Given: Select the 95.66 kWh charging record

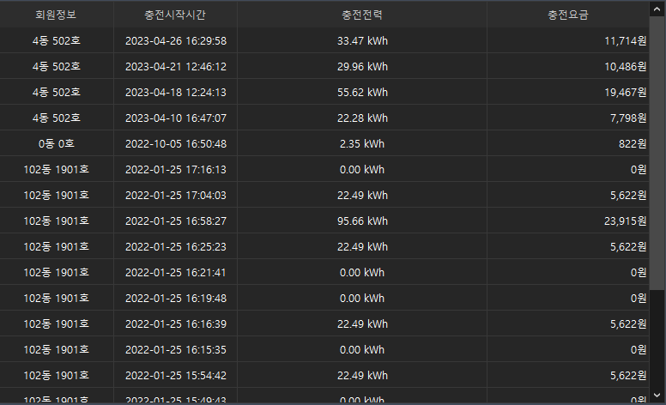Looking at the screenshot, I should click(362, 221).
